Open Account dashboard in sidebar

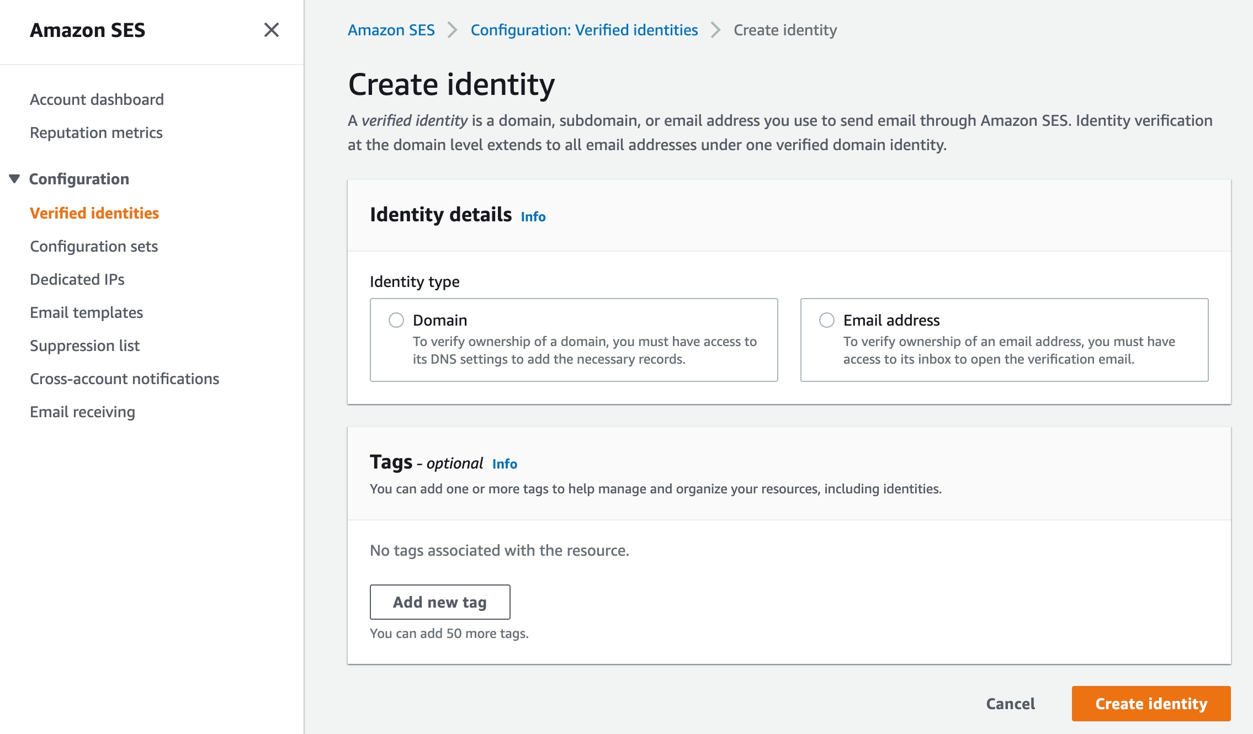click(x=97, y=99)
